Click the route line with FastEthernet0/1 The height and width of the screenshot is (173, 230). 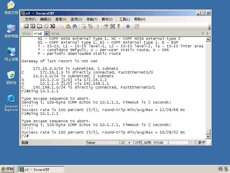coord(88,87)
